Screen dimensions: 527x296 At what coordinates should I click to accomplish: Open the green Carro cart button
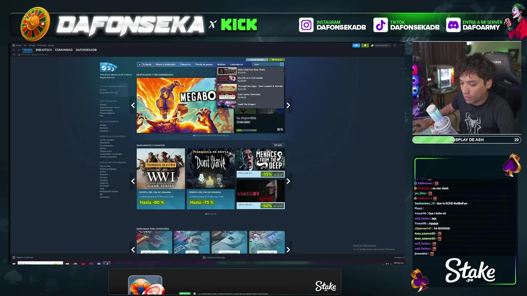coord(276,60)
